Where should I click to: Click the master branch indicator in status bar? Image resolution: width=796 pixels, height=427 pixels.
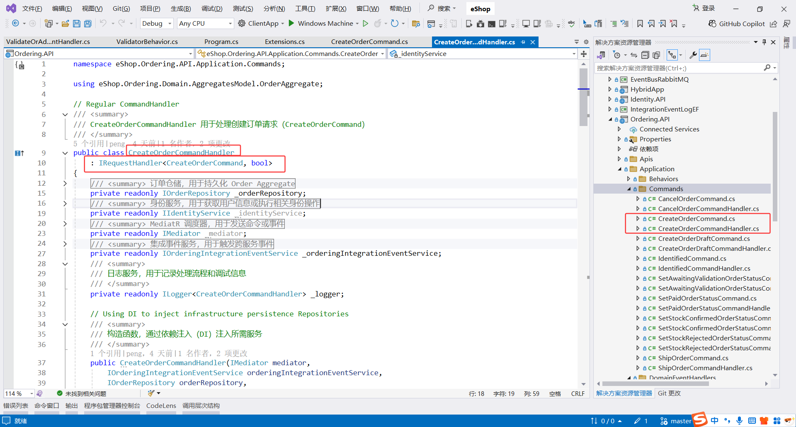click(x=676, y=421)
